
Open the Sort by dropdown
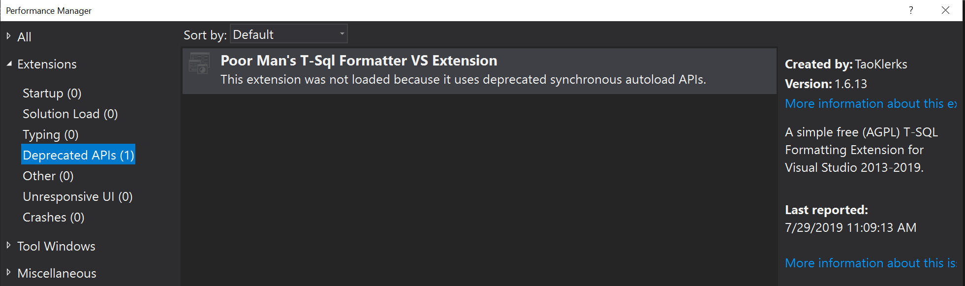[x=342, y=33]
